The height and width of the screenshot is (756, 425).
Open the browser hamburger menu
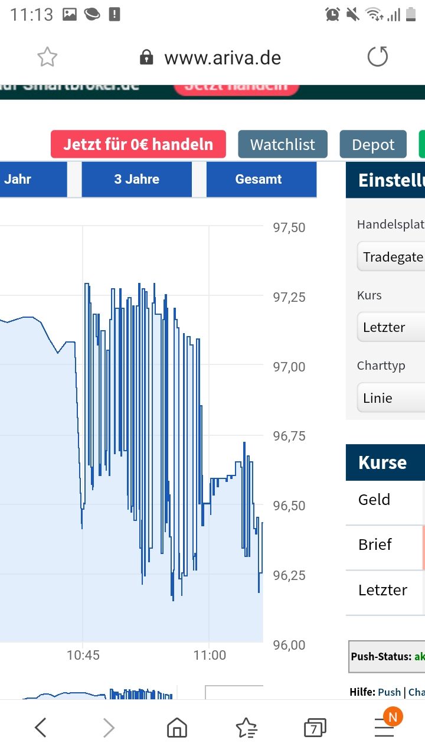[x=384, y=727]
